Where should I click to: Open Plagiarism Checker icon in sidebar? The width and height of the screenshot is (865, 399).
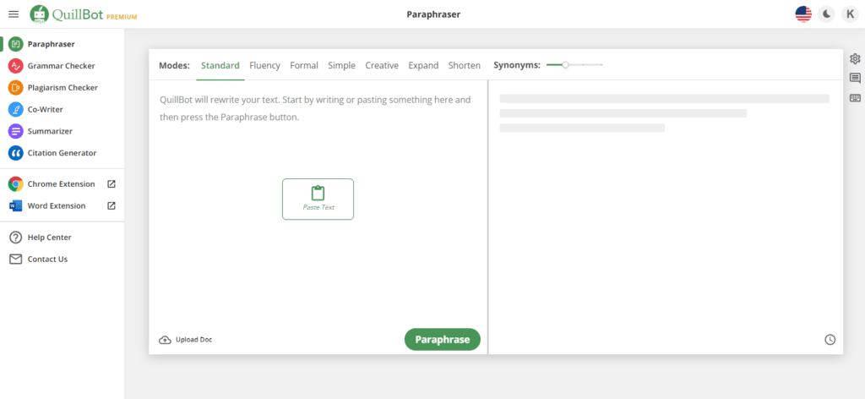pyautogui.click(x=15, y=88)
